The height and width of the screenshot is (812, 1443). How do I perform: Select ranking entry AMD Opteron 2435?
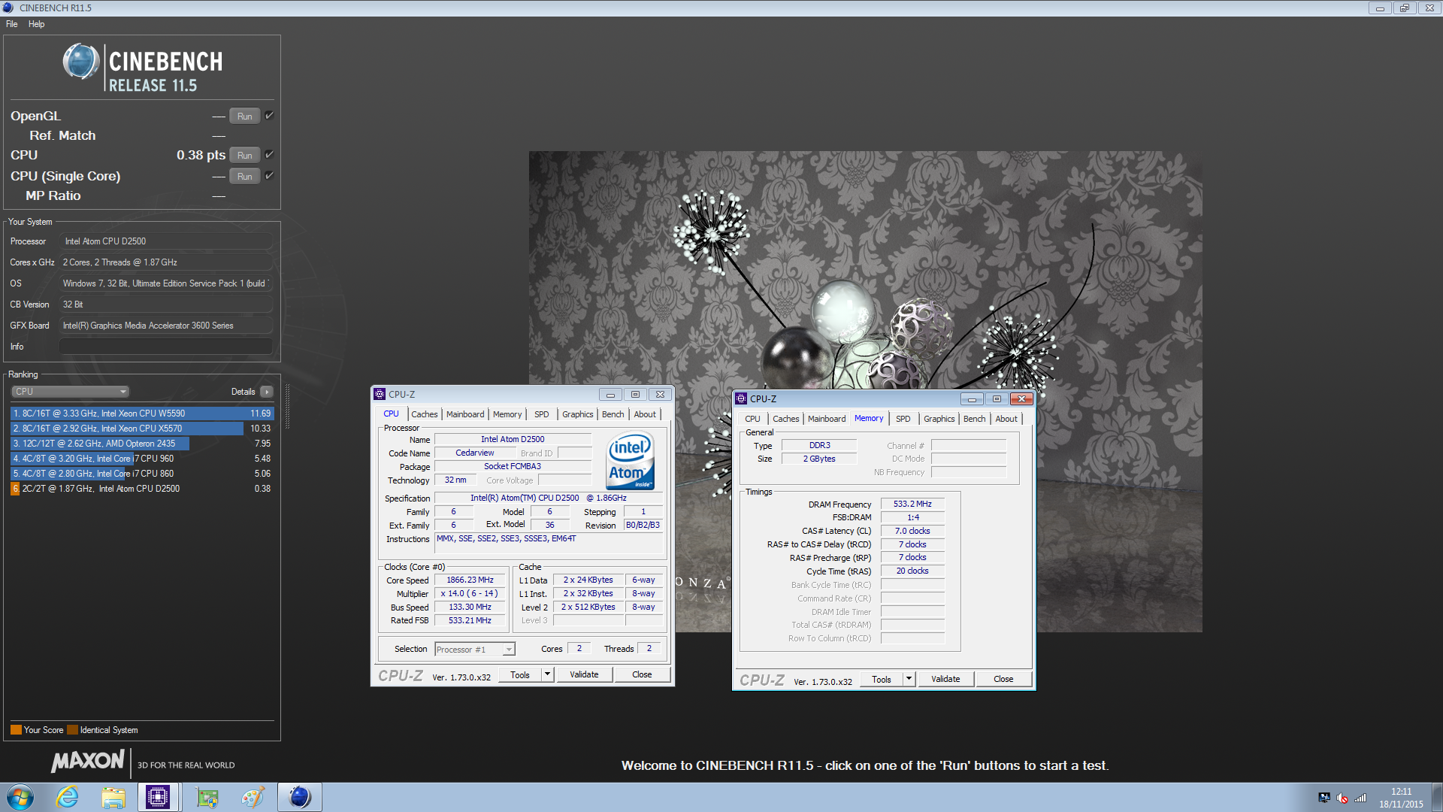point(141,444)
